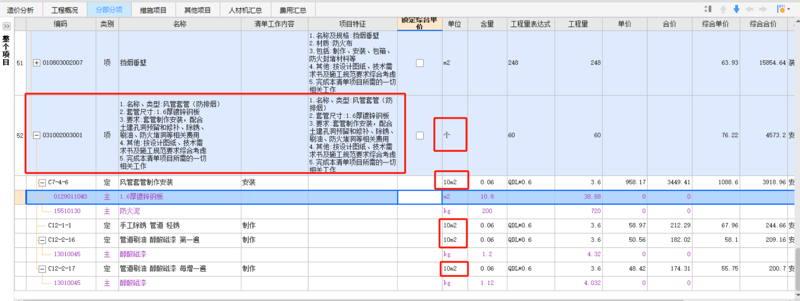The width and height of the screenshot is (800, 301).
Task: Click code cell 15510130
Action: coord(61,211)
